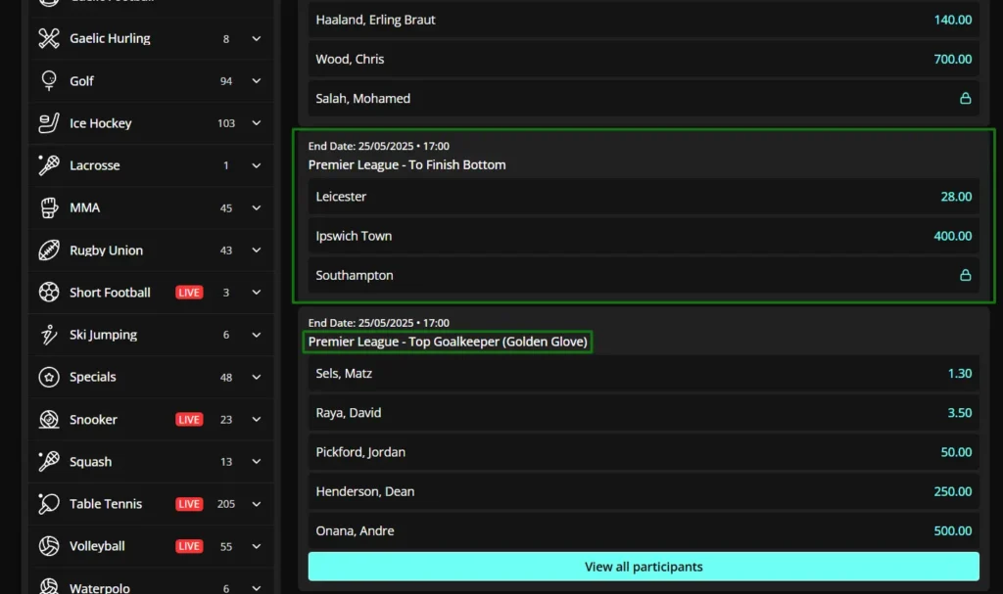Click the Specials star badge icon
Viewport: 1003px width, 594px height.
tap(49, 378)
